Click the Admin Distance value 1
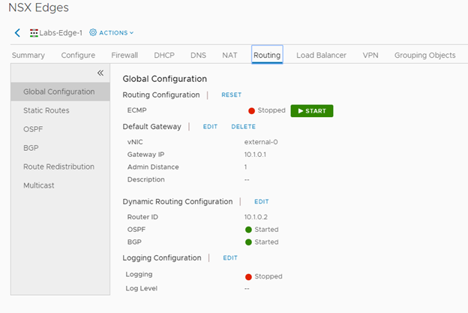Image resolution: width=468 pixels, height=313 pixels. (x=246, y=167)
